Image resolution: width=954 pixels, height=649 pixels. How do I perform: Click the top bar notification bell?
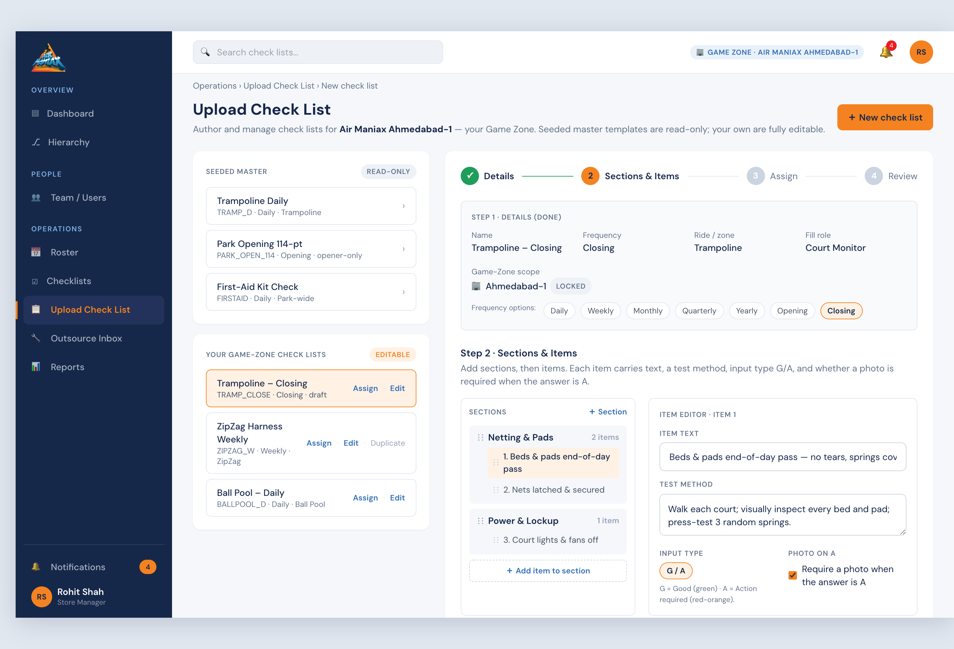pos(886,52)
